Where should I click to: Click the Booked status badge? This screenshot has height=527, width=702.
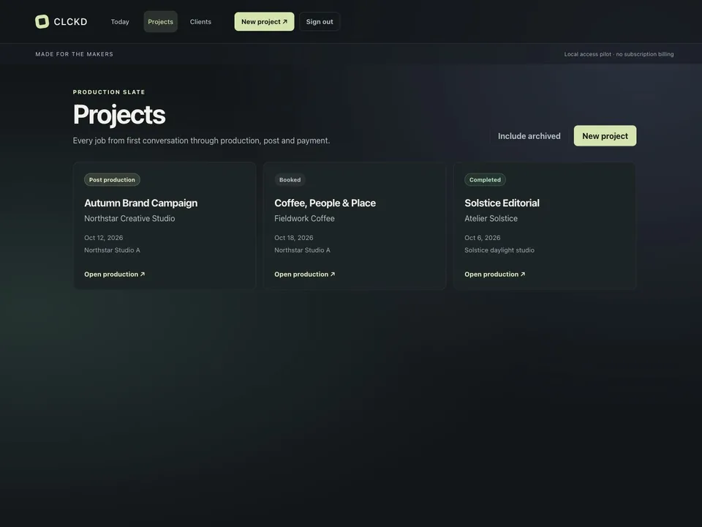pyautogui.click(x=290, y=180)
